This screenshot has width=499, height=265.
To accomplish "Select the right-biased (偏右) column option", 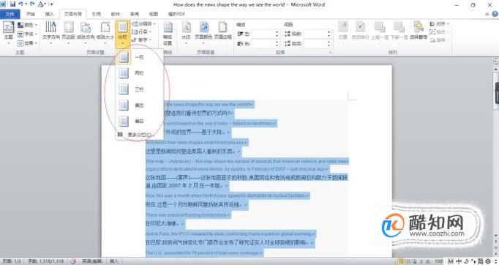I will pos(139,121).
